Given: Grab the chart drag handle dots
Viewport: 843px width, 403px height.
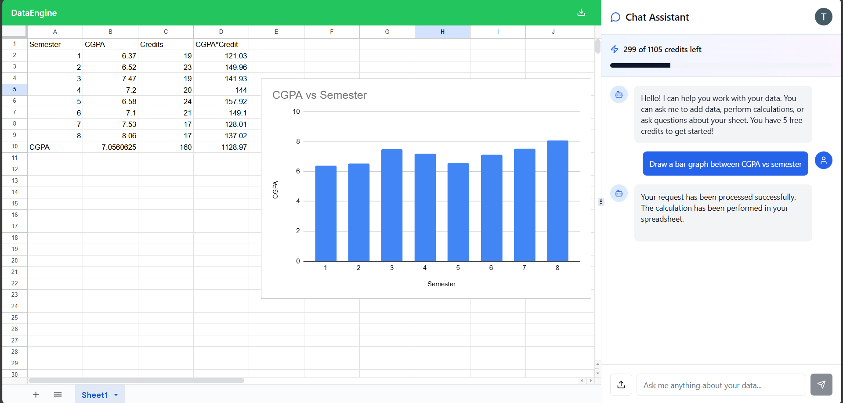Looking at the screenshot, I should tap(601, 201).
